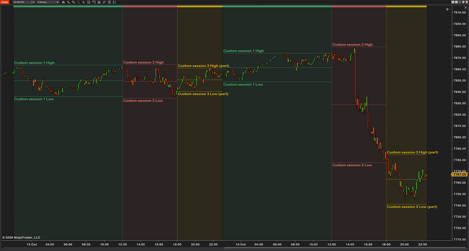The image size is (469, 251).
Task: Open the bar chart style icon
Action: [63, 2]
